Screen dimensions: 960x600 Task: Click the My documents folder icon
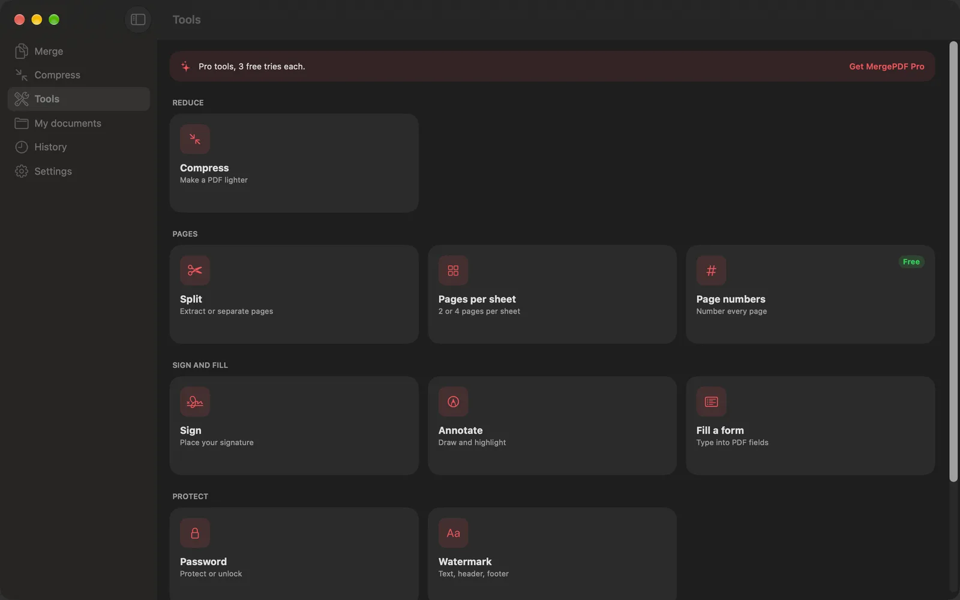[x=22, y=123]
